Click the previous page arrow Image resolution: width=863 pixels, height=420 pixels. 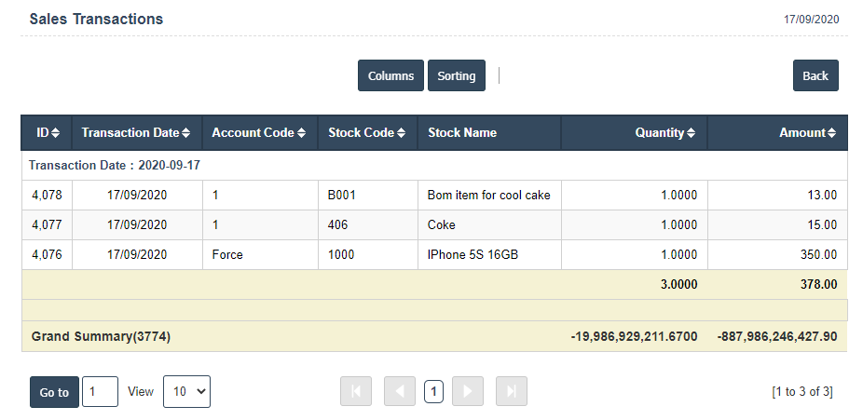click(x=400, y=392)
